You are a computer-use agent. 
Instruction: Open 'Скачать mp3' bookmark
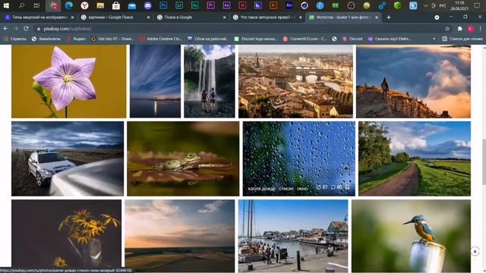point(390,39)
